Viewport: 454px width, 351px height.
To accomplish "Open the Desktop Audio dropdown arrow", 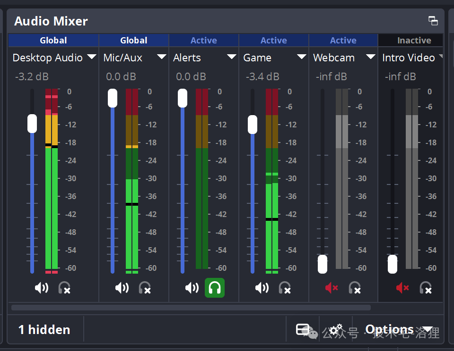I will pos(92,57).
